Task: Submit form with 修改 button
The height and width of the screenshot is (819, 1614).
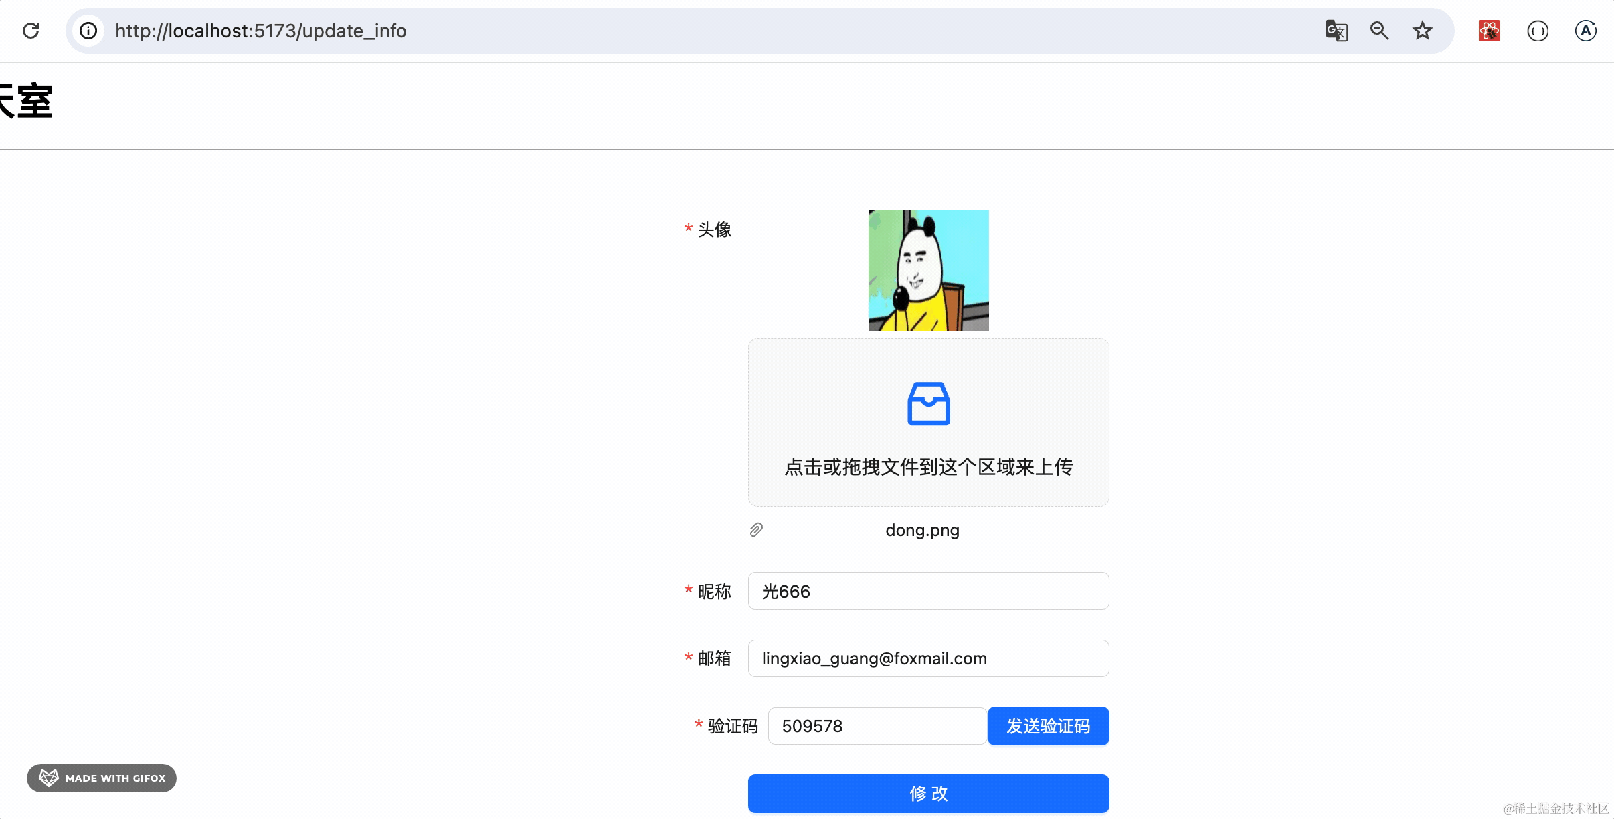Action: tap(928, 794)
